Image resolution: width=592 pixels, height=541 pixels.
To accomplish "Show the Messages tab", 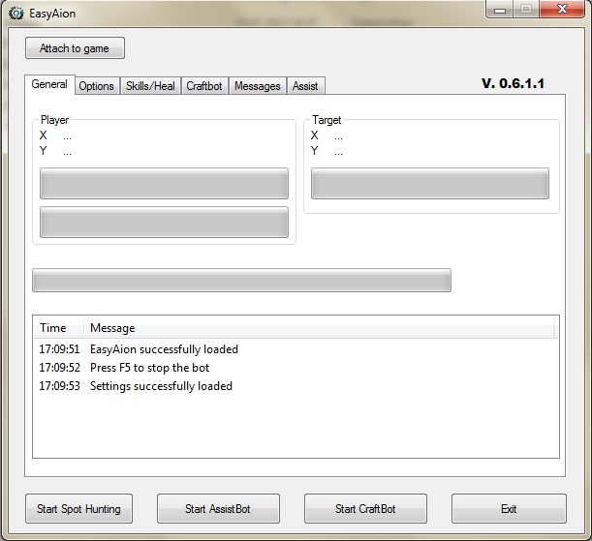I will 258,86.
